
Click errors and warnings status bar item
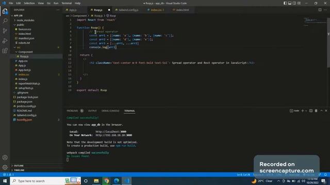(x=8, y=175)
